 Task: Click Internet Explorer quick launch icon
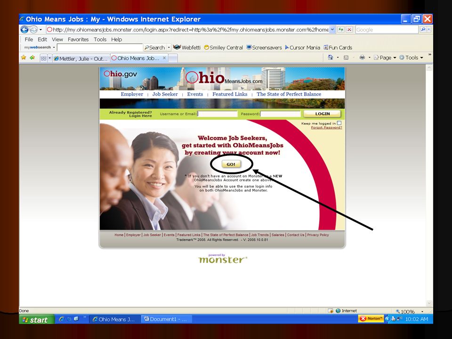click(61, 319)
